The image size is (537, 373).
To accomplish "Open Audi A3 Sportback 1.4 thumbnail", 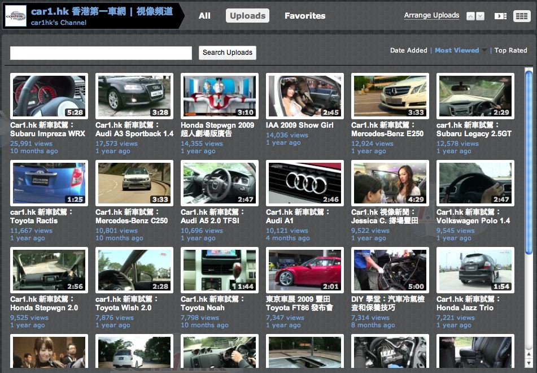I will (x=134, y=96).
